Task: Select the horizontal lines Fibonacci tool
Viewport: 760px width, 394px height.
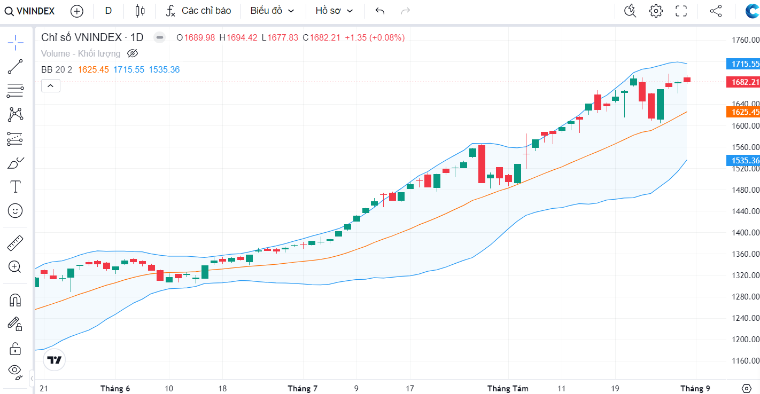Action: (x=15, y=91)
